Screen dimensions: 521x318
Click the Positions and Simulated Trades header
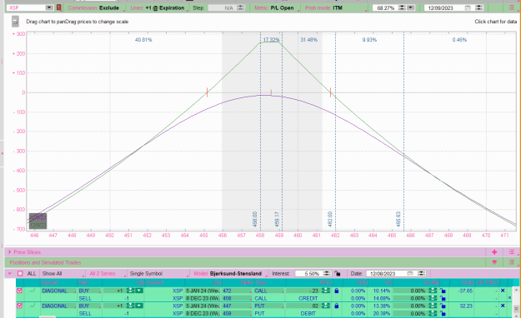tap(45, 262)
